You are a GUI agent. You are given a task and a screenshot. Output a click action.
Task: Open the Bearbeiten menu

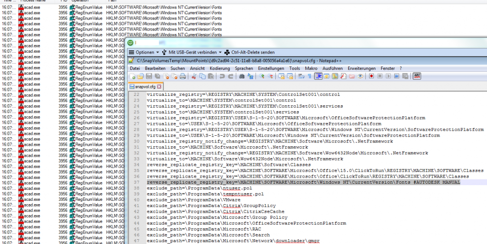[x=155, y=68]
